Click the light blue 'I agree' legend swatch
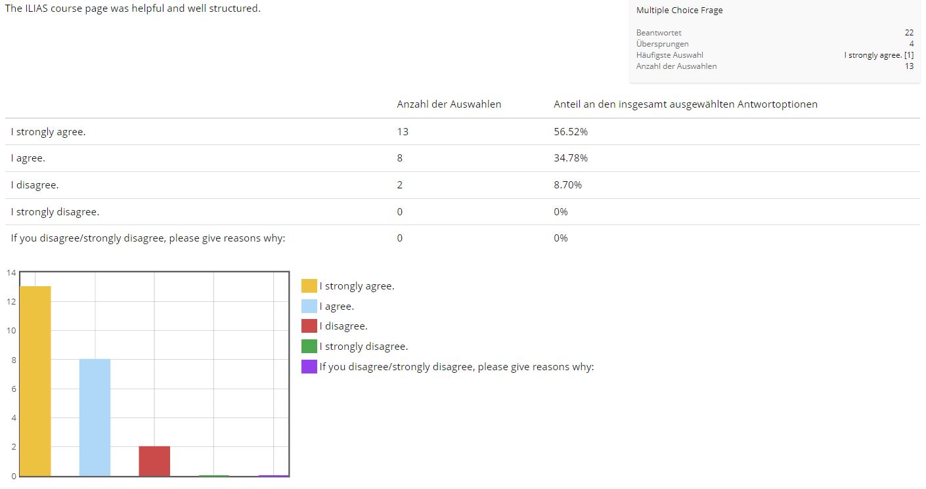 309,307
